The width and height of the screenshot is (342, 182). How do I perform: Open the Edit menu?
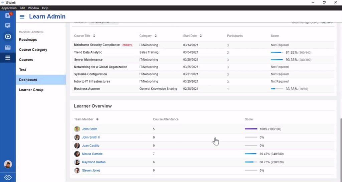point(22,8)
